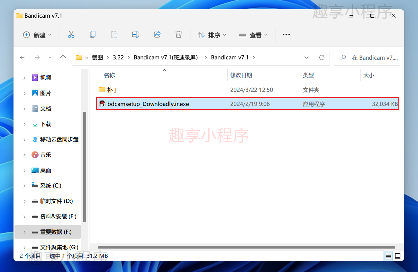Image resolution: width=418 pixels, height=272 pixels.
Task: Click the Rename icon in toolbar
Action: [136, 35]
